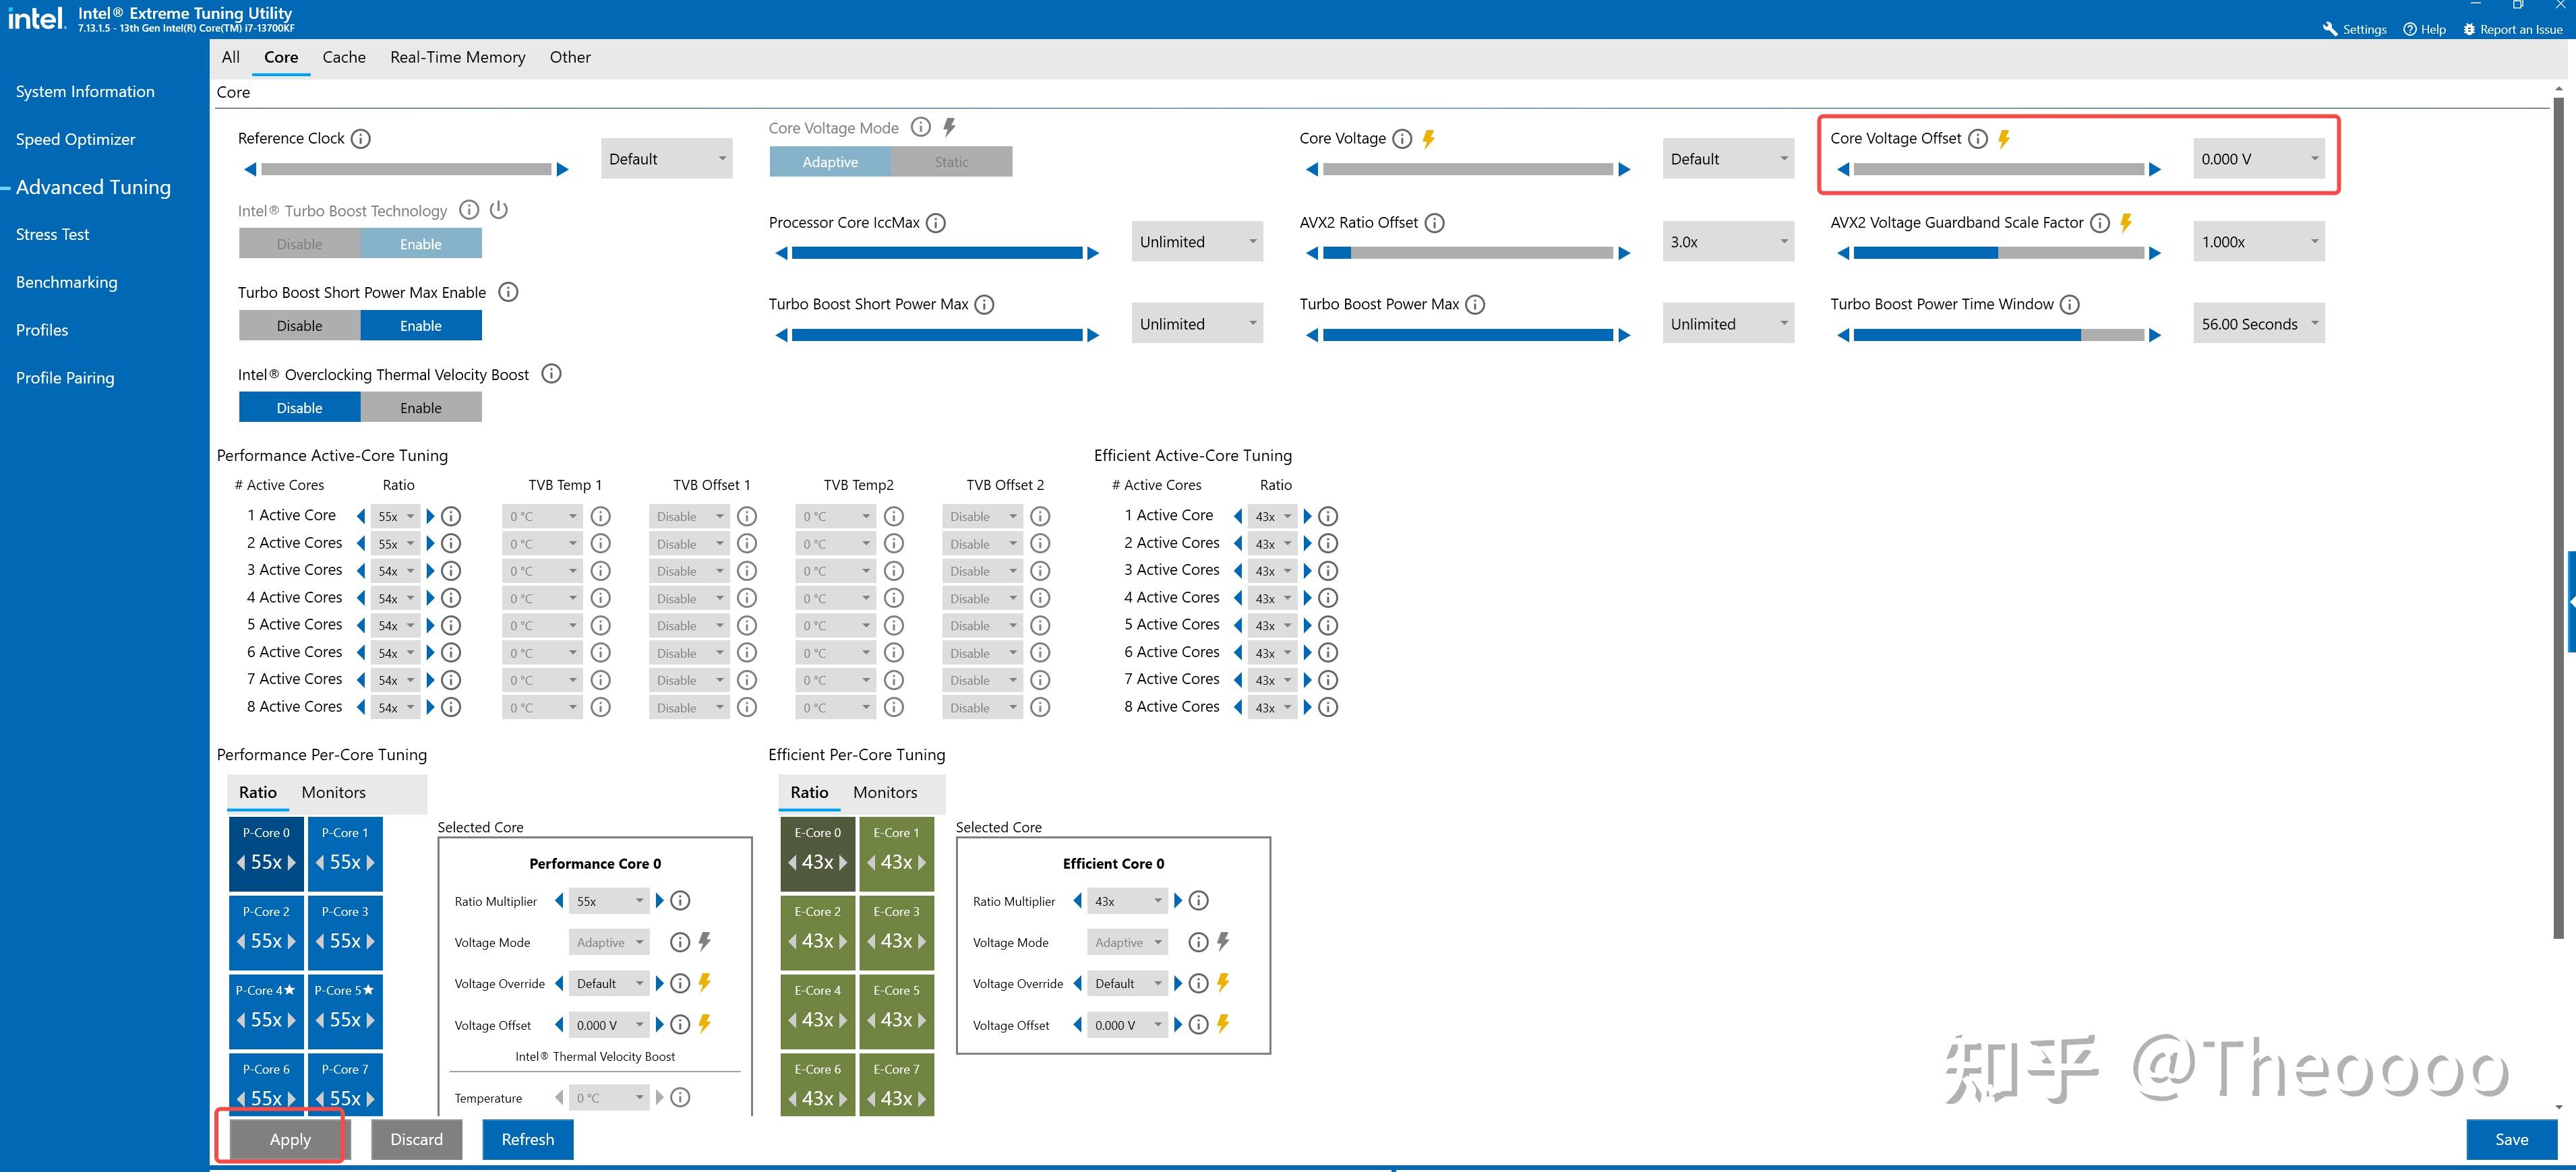Select Static Core Voltage Mode
Viewport: 2576px width, 1172px height.
(951, 162)
